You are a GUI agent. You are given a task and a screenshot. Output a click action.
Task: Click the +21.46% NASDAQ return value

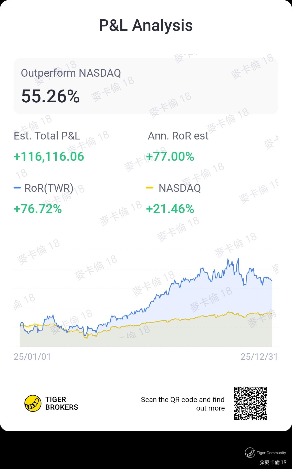point(170,209)
